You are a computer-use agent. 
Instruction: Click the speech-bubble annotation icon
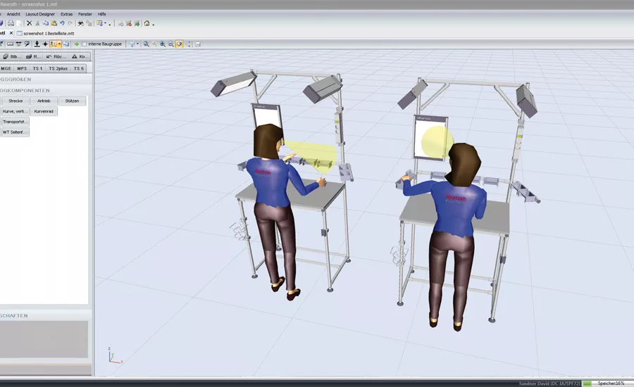(x=27, y=44)
